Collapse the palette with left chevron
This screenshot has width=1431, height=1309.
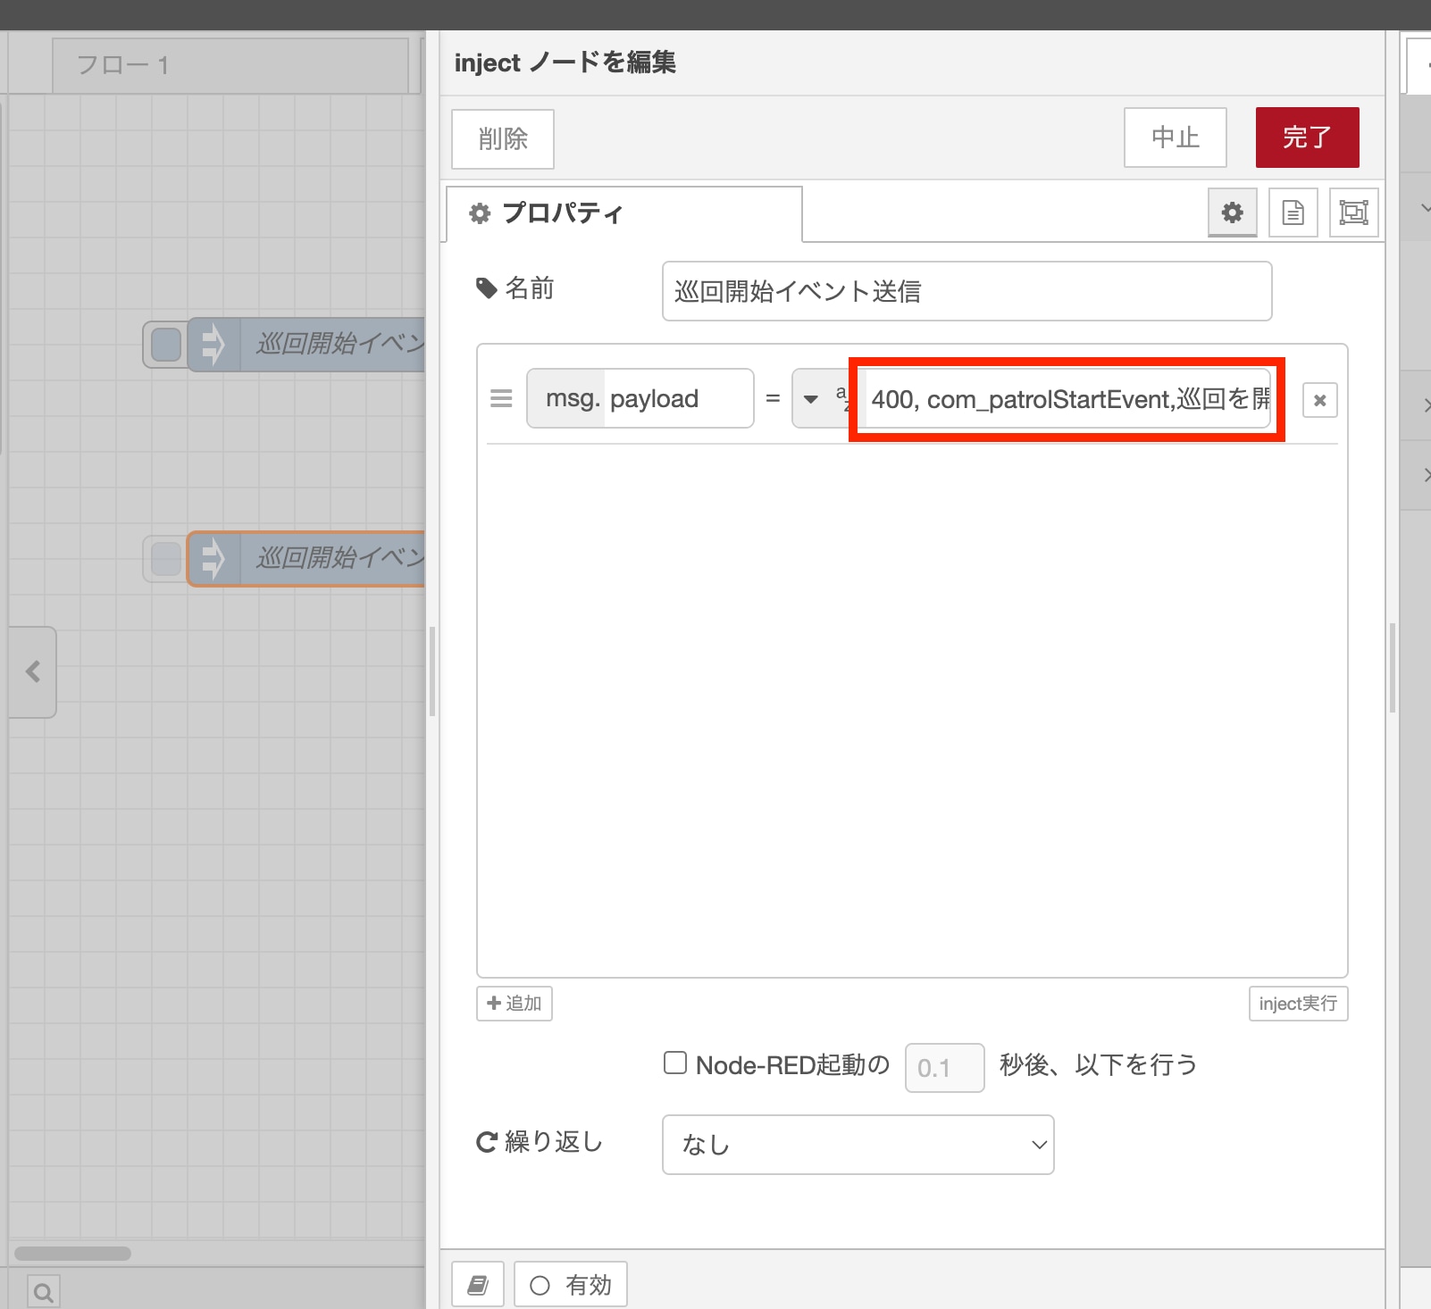(x=33, y=671)
